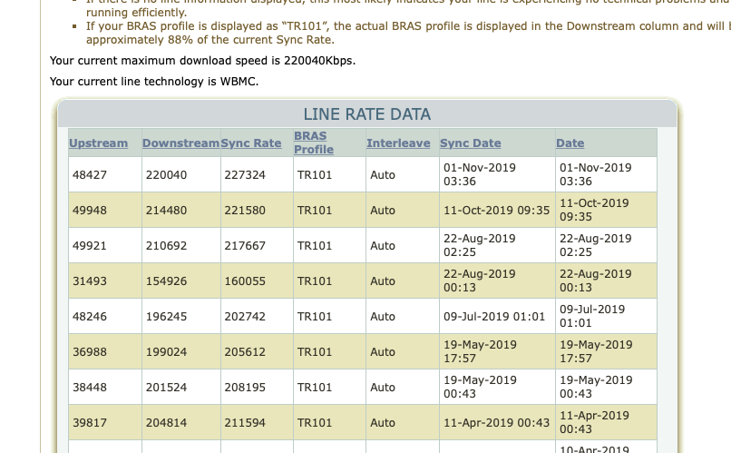
Task: Click the upstream value 36988 cell
Action: tap(90, 352)
